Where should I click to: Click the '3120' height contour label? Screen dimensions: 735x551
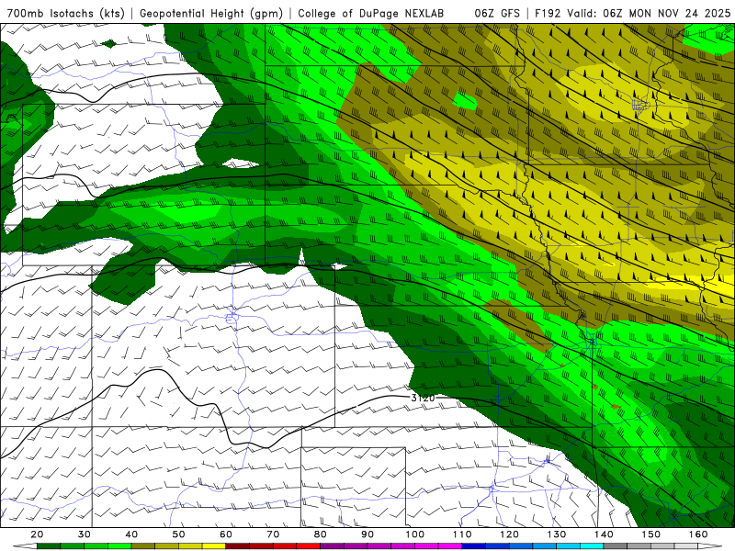tap(423, 398)
